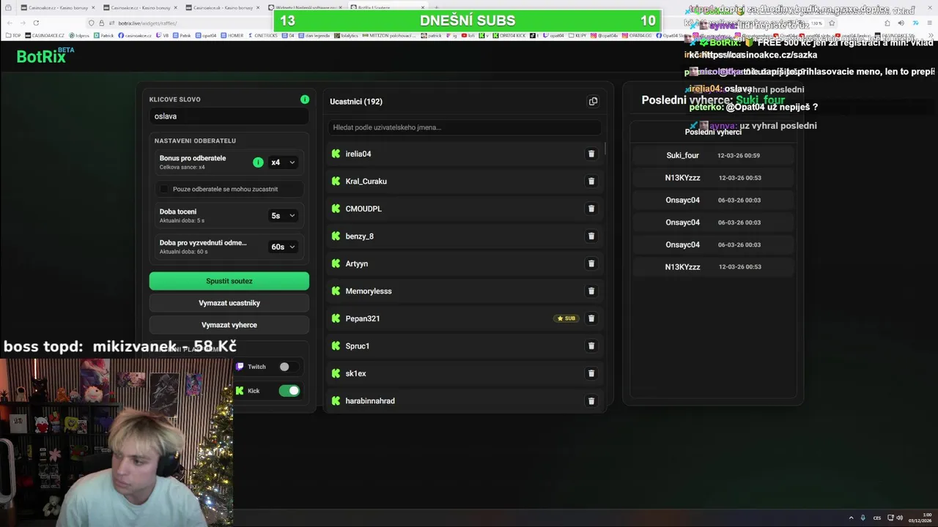Viewport: 938px width, 527px height.
Task: Open the ONETRICKS bookmark
Action: click(x=263, y=35)
